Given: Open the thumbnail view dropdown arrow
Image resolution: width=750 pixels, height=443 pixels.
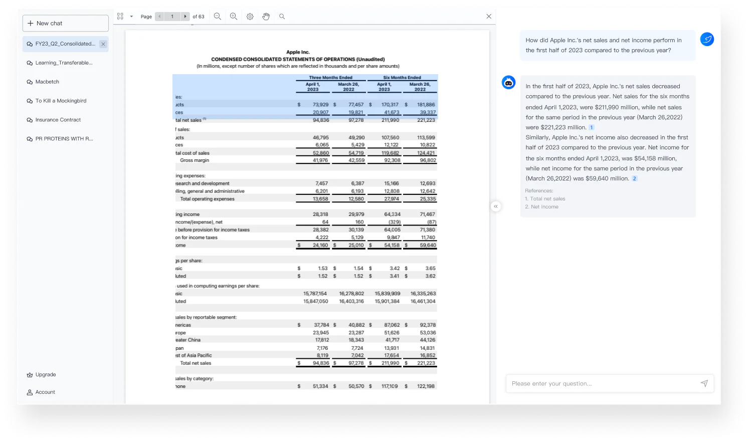Looking at the screenshot, I should pyautogui.click(x=130, y=16).
